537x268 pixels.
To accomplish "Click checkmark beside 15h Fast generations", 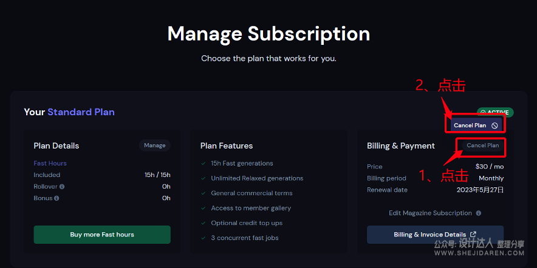I will tap(204, 163).
